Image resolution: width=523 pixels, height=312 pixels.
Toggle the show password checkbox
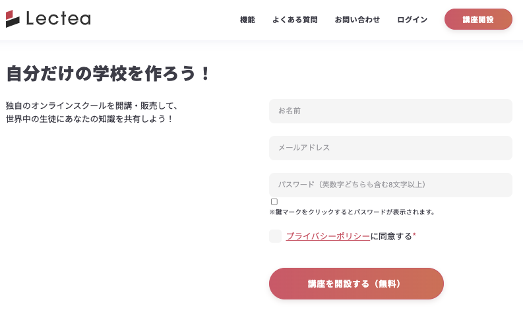click(274, 202)
